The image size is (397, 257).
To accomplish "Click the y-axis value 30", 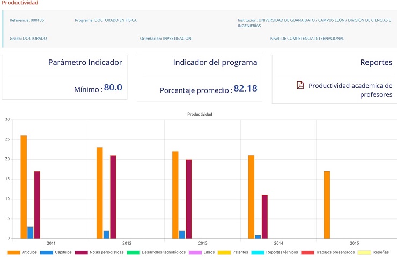I will tap(8, 119).
